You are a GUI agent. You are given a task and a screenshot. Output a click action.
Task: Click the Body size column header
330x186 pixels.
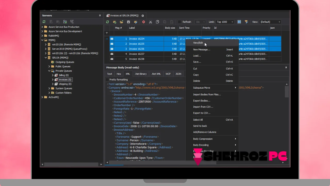171,28
